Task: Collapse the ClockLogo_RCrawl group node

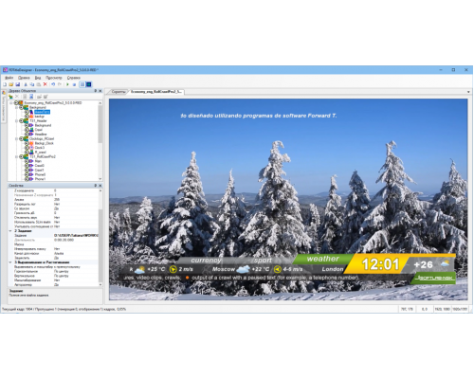Action: tap(16, 138)
